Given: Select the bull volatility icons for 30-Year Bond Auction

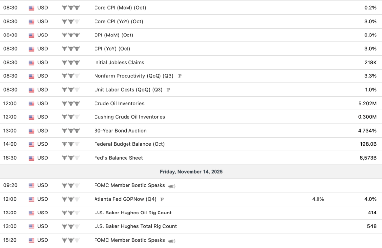Looking at the screenshot, I should [x=70, y=131].
